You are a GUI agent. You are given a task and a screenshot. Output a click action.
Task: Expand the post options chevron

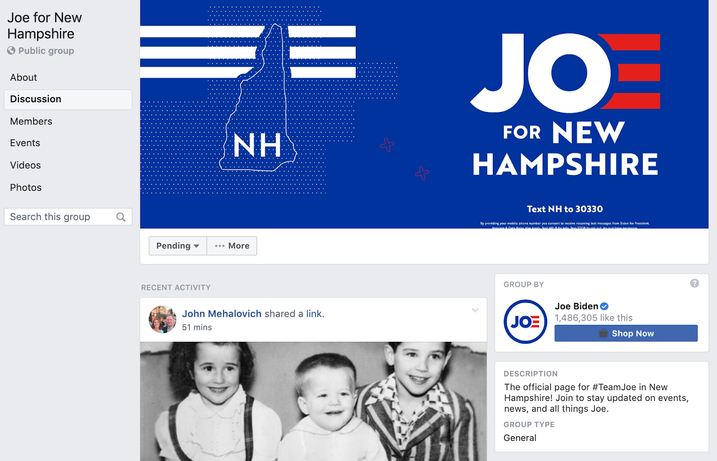[475, 310]
